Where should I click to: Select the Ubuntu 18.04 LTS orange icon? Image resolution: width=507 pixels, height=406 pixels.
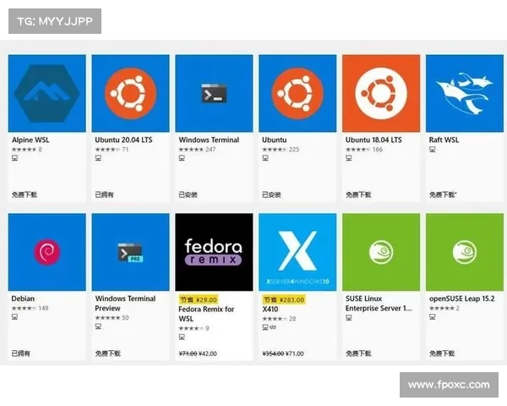(x=381, y=93)
